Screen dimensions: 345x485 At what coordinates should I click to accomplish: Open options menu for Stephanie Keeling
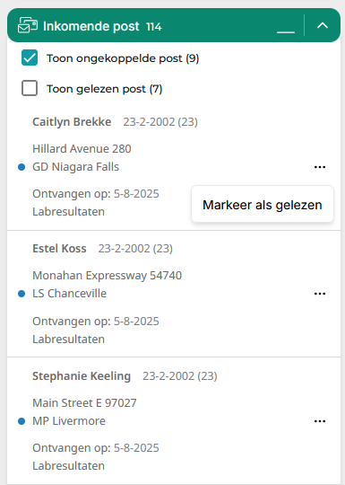point(320,421)
